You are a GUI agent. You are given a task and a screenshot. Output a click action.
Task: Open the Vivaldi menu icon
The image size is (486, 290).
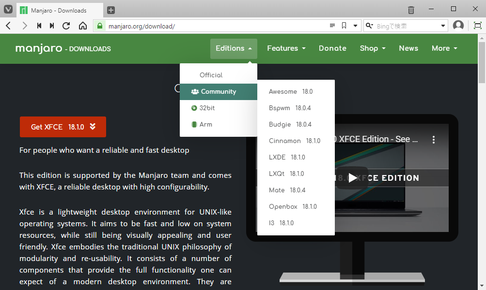[8, 10]
